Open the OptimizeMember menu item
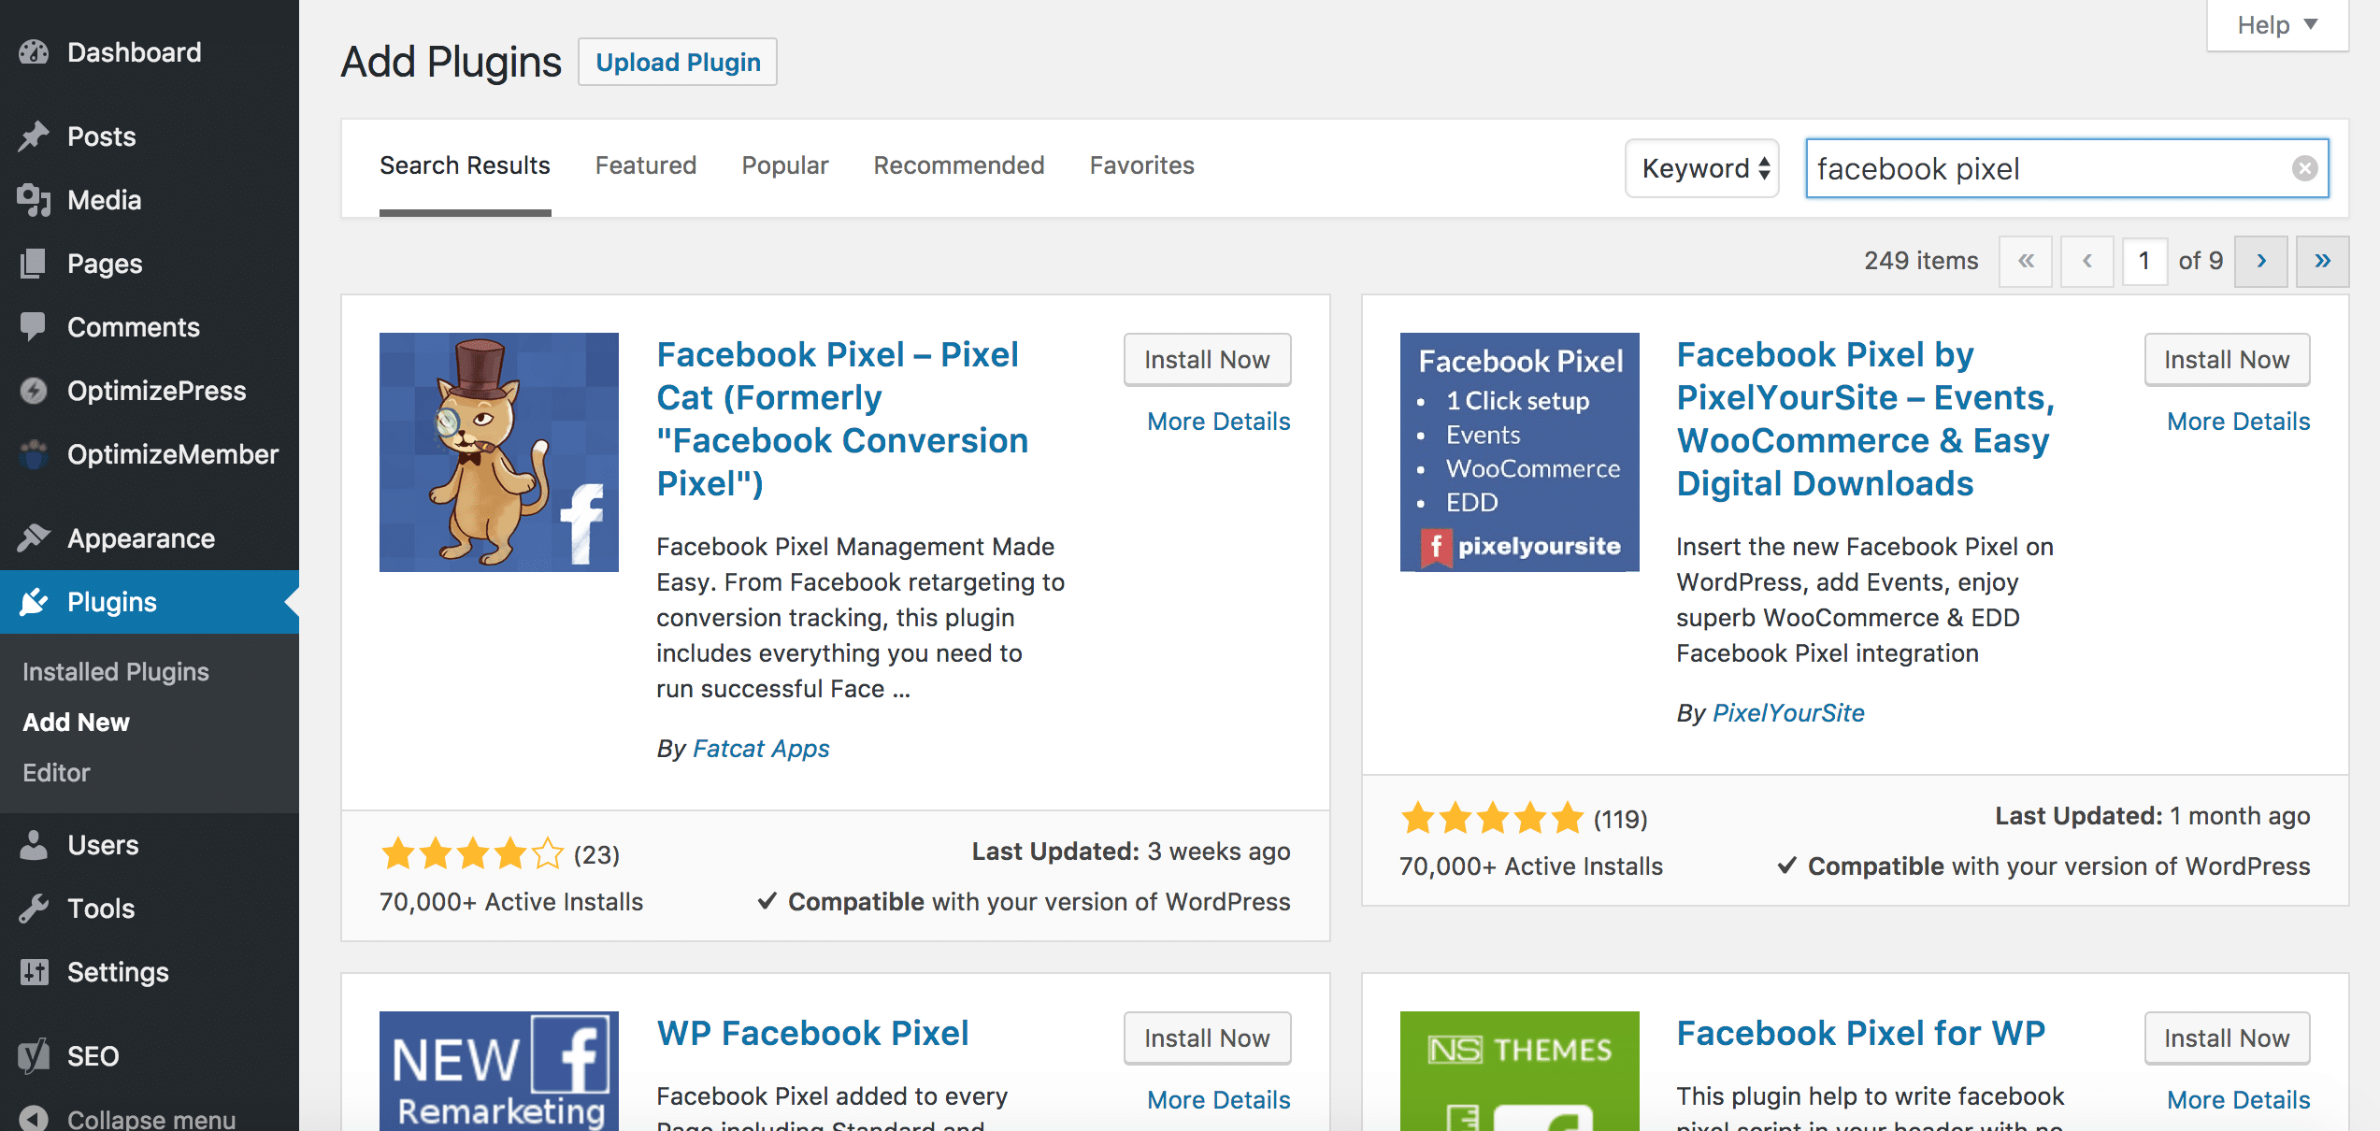This screenshot has width=2380, height=1131. (150, 454)
